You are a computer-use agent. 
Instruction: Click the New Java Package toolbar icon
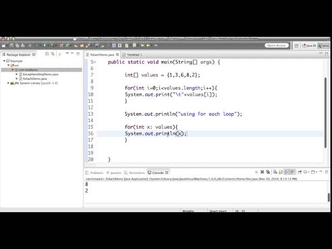(62, 46)
